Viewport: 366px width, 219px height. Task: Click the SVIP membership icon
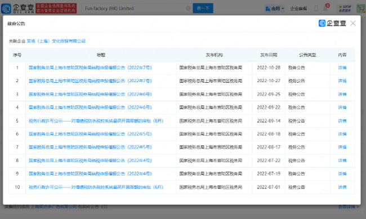click(345, 8)
